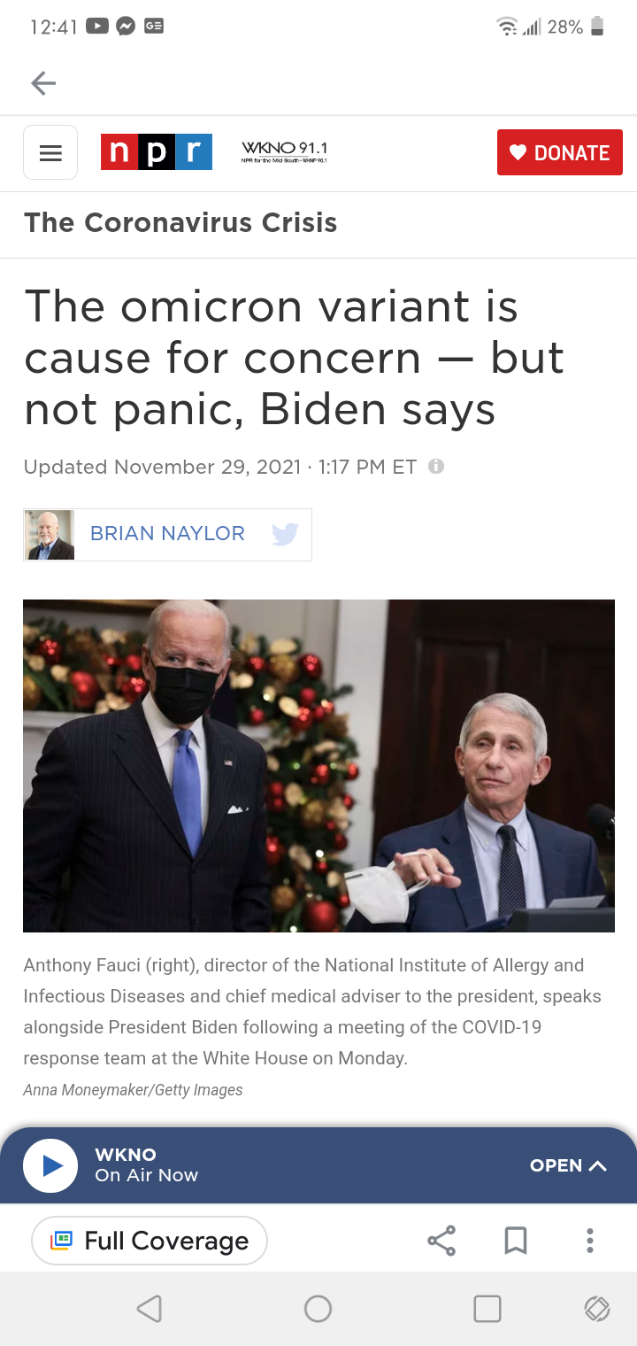This screenshot has width=637, height=1346.
Task: Open Android recent apps button
Action: (487, 1309)
